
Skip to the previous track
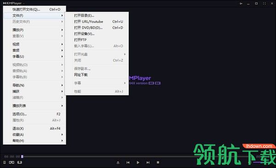tap(128, 162)
